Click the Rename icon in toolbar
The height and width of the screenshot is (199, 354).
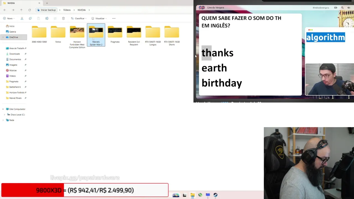pyautogui.click(x=47, y=19)
